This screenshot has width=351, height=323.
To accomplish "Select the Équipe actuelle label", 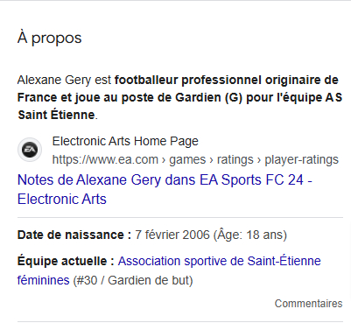I will click(66, 261).
